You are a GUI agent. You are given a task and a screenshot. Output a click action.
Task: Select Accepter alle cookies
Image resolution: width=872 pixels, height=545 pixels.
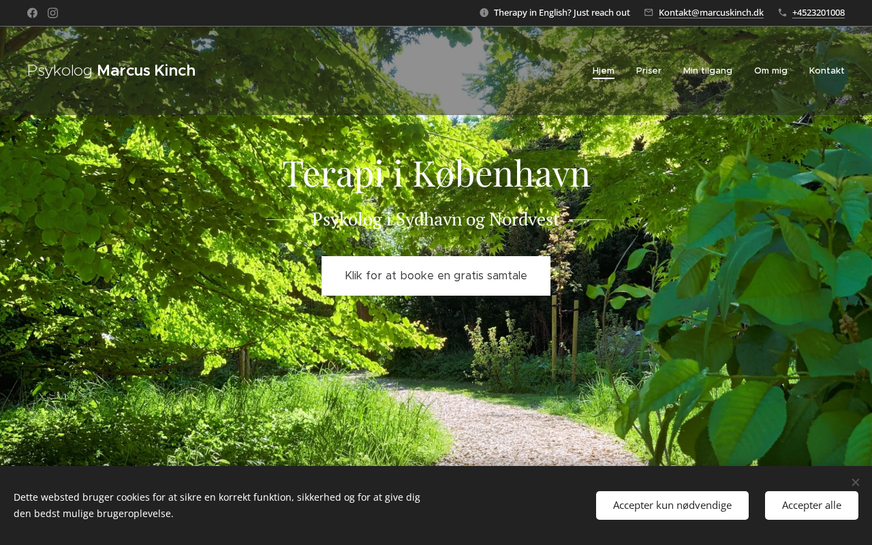pyautogui.click(x=811, y=505)
